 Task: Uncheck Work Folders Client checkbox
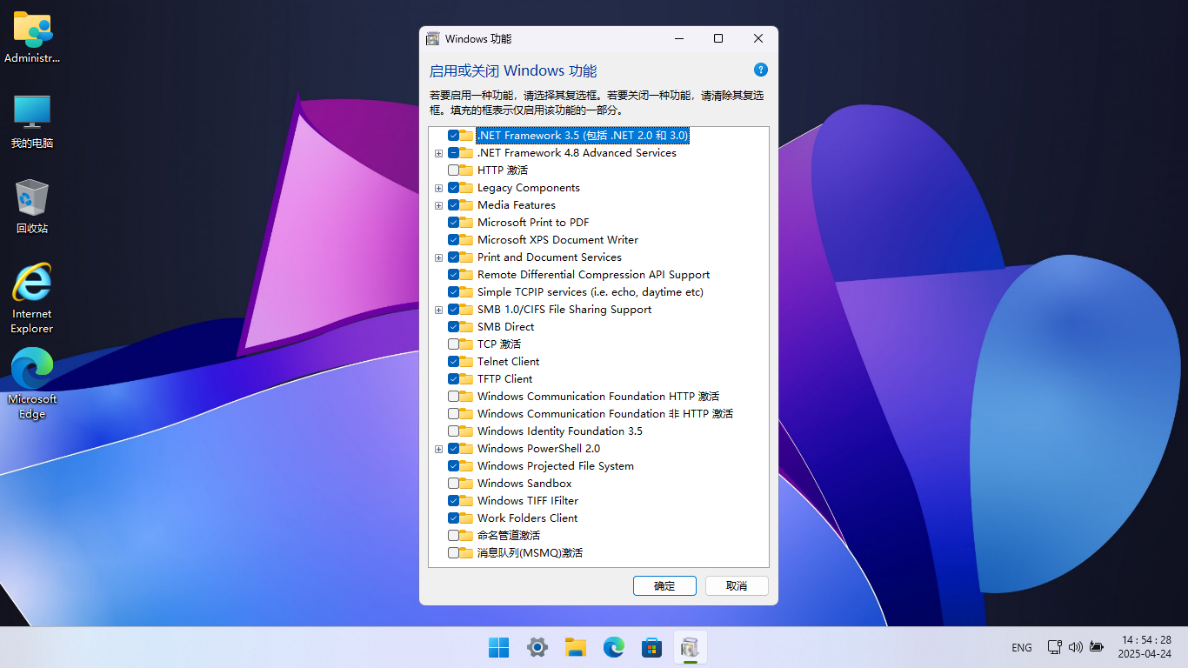point(453,518)
